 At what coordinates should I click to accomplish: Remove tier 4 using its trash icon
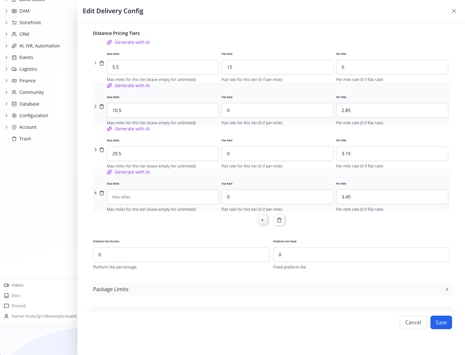[x=102, y=193]
